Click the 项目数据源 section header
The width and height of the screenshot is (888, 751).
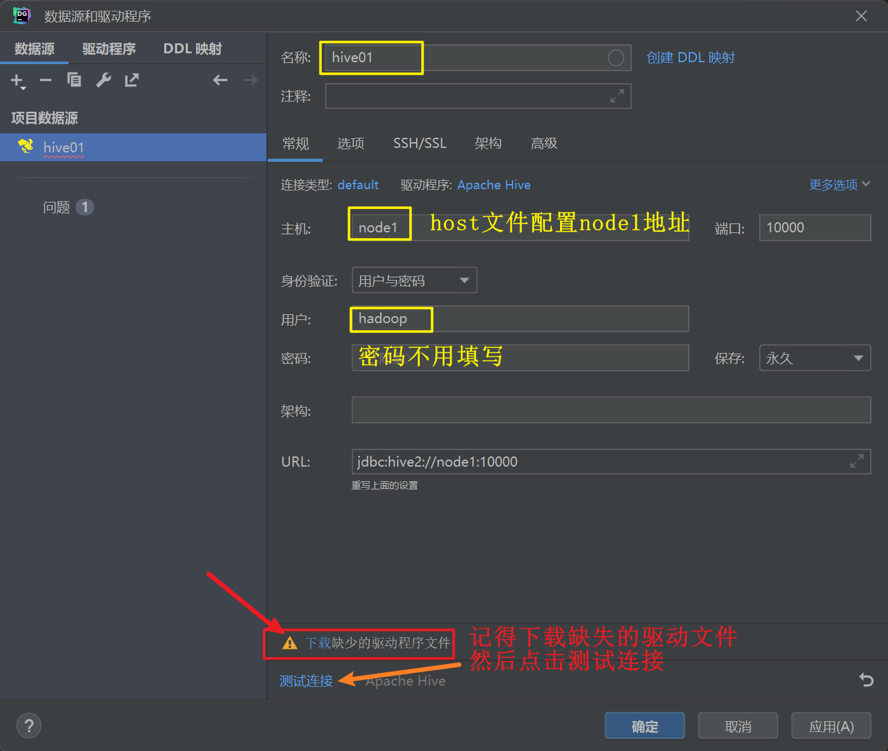44,118
